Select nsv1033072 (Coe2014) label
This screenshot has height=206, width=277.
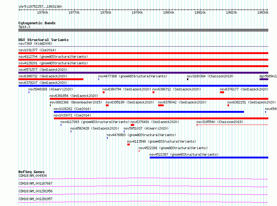[72, 115]
